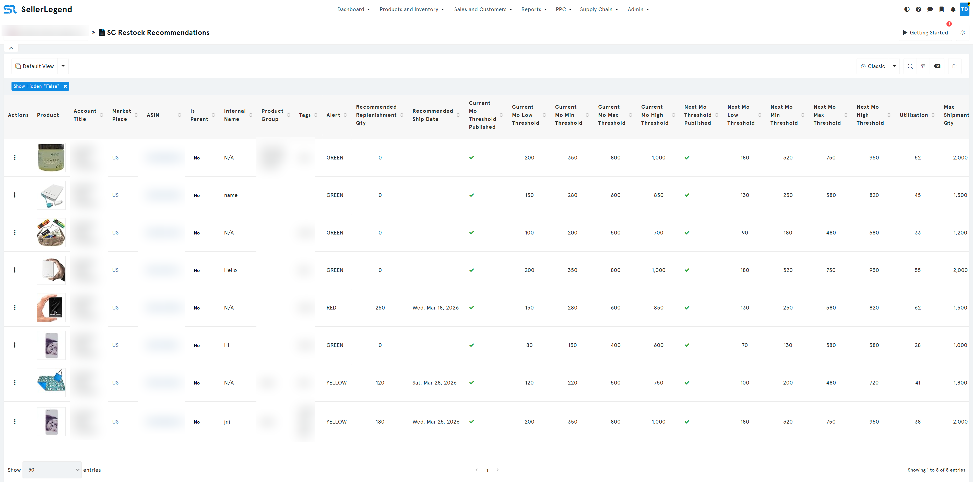This screenshot has width=973, height=482.
Task: Open page settings gear icon
Action: pos(963,33)
